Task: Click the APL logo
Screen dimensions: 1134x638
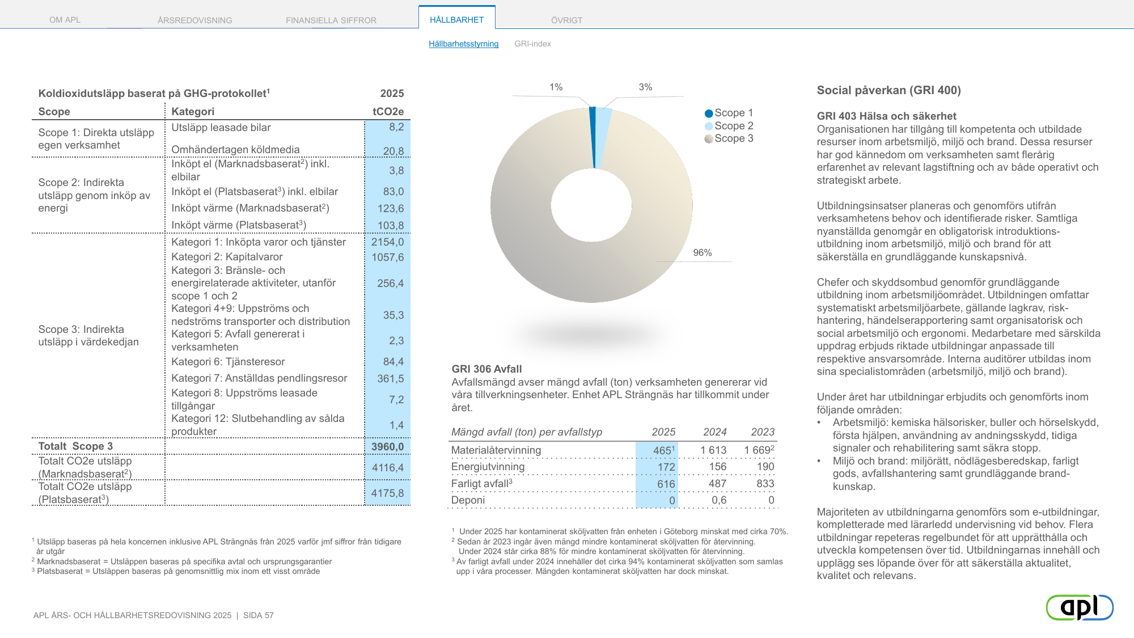Action: (1080, 607)
